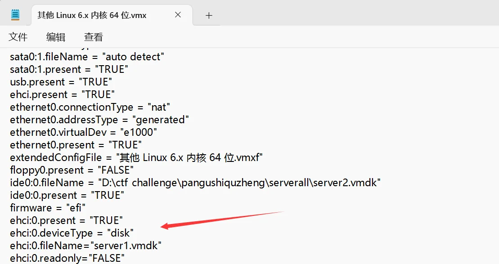The height and width of the screenshot is (264, 499).
Task: Click the floppy0.present "FALSE" line
Action: [72, 170]
